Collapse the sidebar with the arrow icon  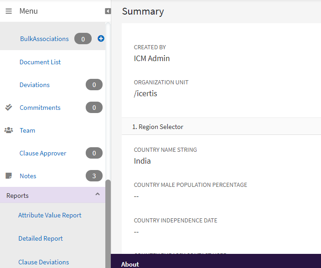pyautogui.click(x=108, y=11)
